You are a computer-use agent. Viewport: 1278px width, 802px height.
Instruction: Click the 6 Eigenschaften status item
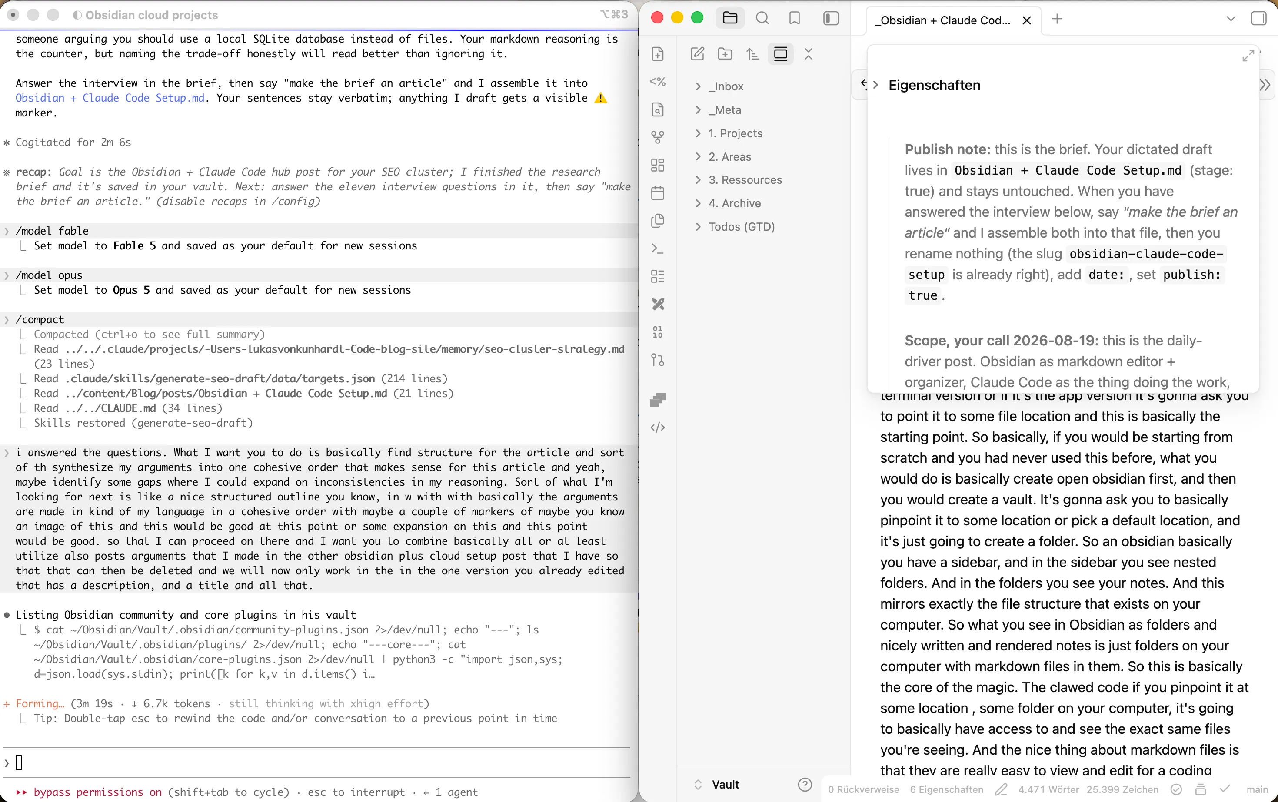946,790
